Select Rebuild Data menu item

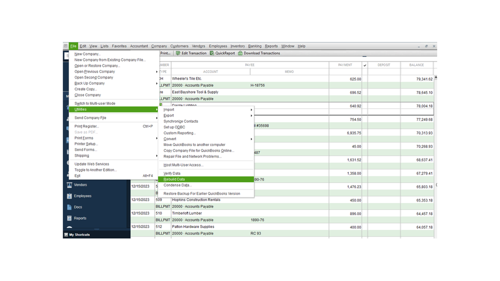(206, 179)
